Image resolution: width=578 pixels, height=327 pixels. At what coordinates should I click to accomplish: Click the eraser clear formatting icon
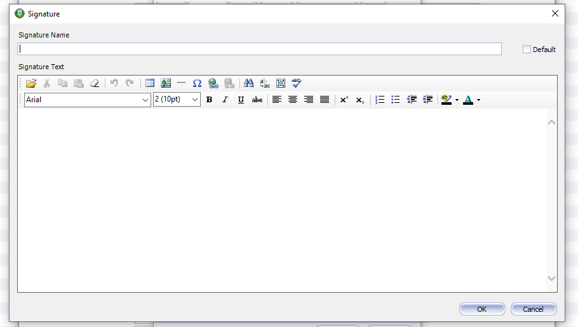95,83
